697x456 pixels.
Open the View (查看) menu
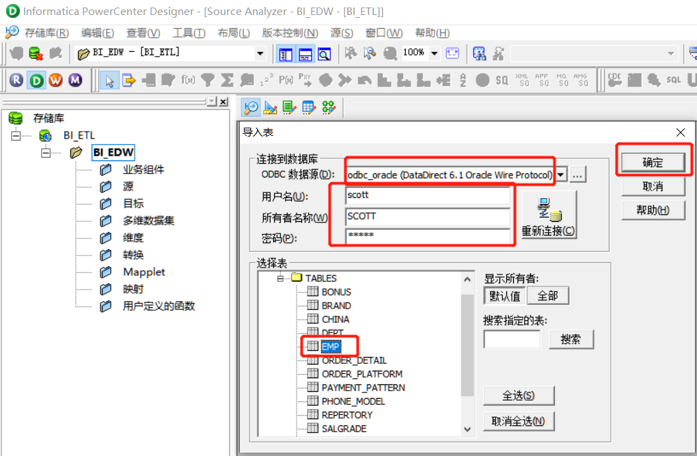(143, 33)
